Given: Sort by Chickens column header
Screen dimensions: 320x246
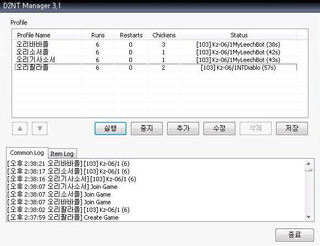Looking at the screenshot, I should [164, 35].
